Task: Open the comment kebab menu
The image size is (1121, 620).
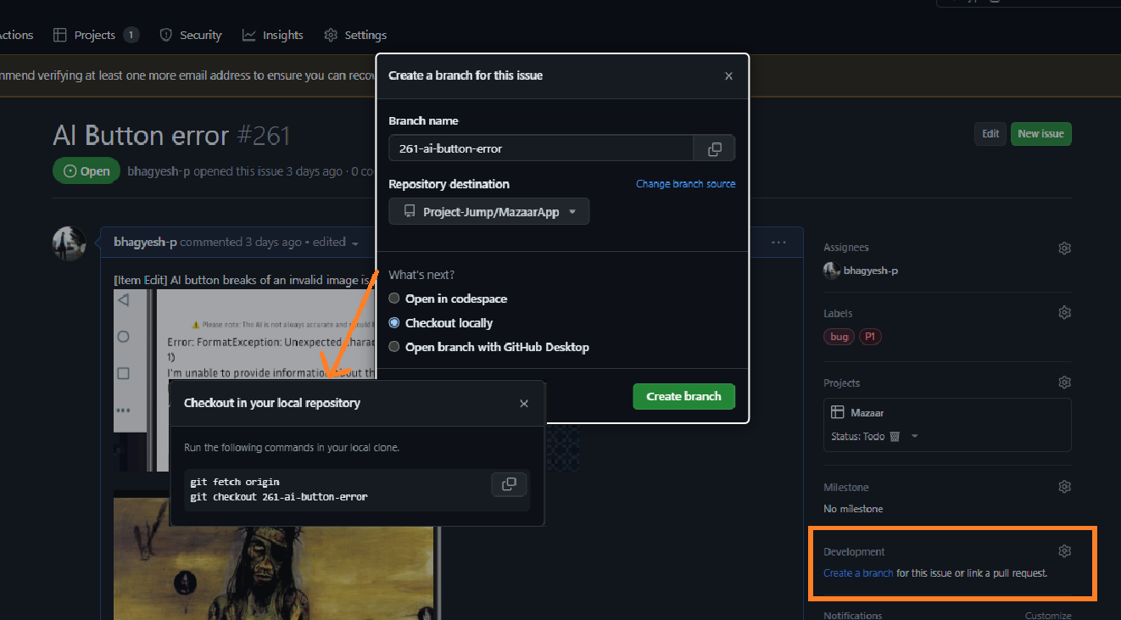Action: pyautogui.click(x=778, y=242)
